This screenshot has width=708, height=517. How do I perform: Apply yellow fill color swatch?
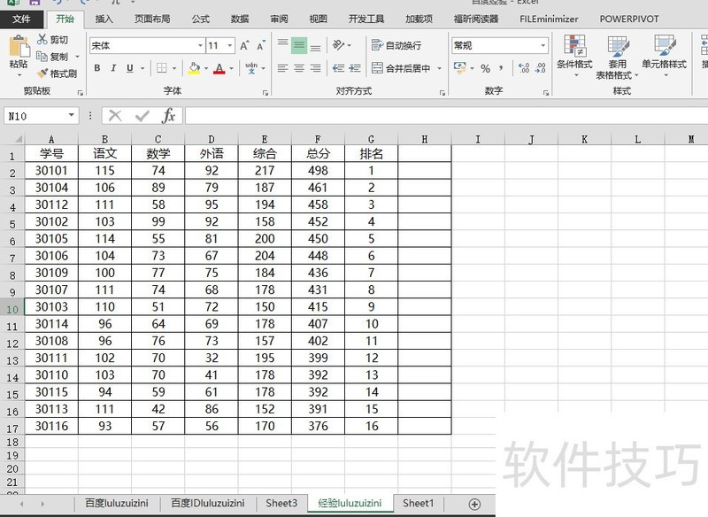tap(194, 68)
